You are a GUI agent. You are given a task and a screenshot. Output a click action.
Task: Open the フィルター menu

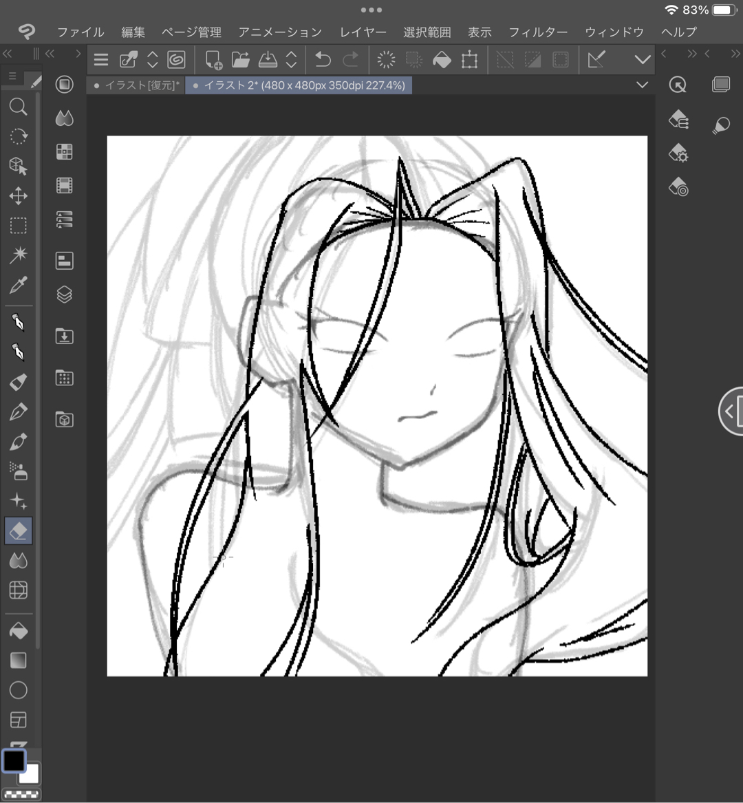point(538,32)
